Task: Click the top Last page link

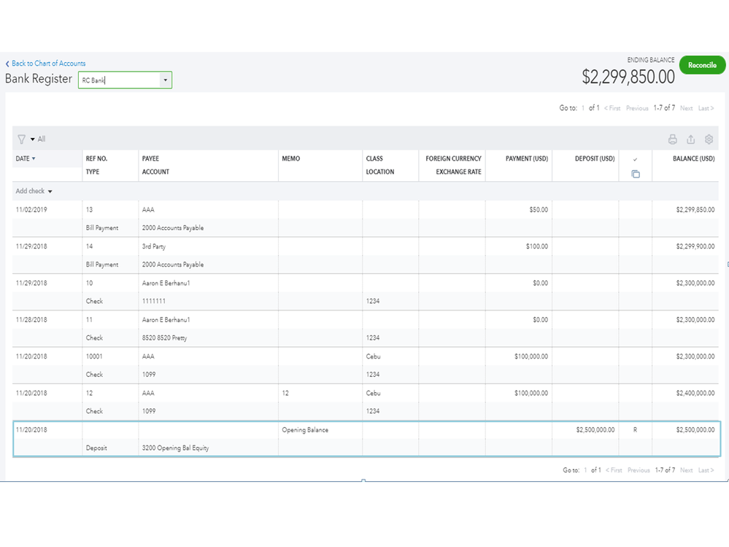Action: coord(706,108)
